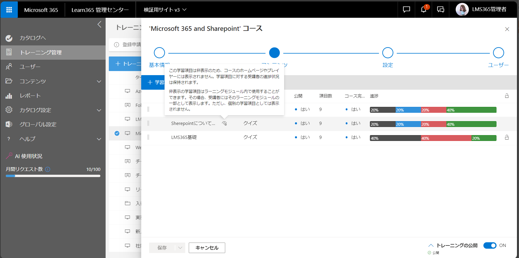Go to 基本情報 step circle
This screenshot has height=258, width=519.
pos(159,53)
